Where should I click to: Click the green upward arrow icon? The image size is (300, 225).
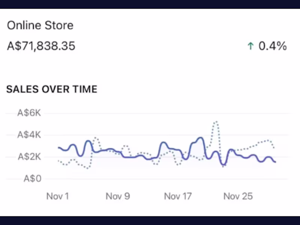pos(250,46)
